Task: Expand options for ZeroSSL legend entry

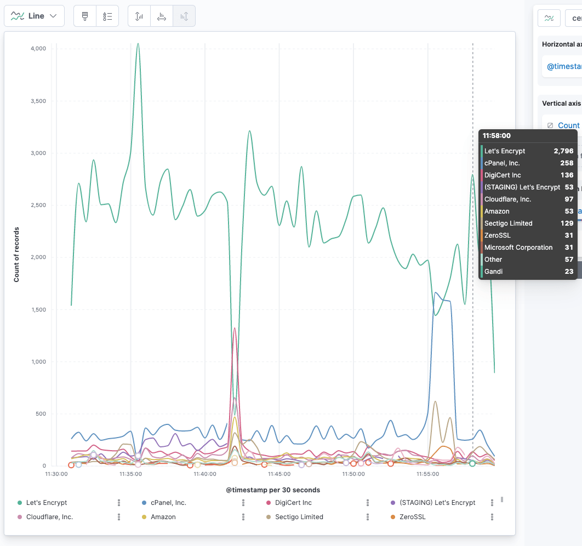Action: point(492,517)
